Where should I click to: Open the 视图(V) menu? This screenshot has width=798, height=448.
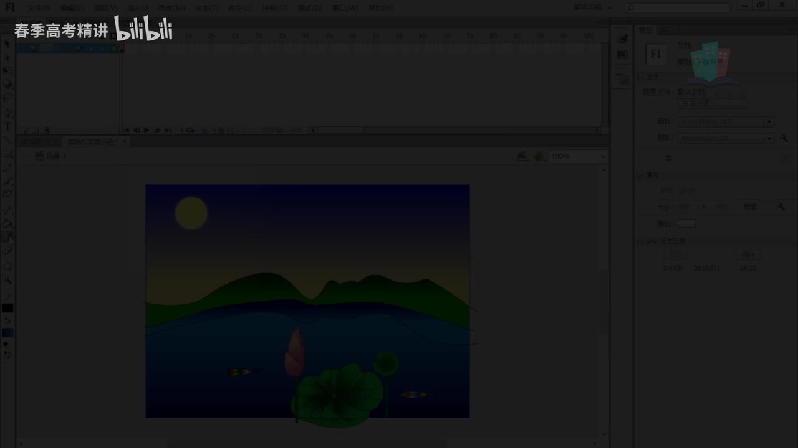point(105,8)
